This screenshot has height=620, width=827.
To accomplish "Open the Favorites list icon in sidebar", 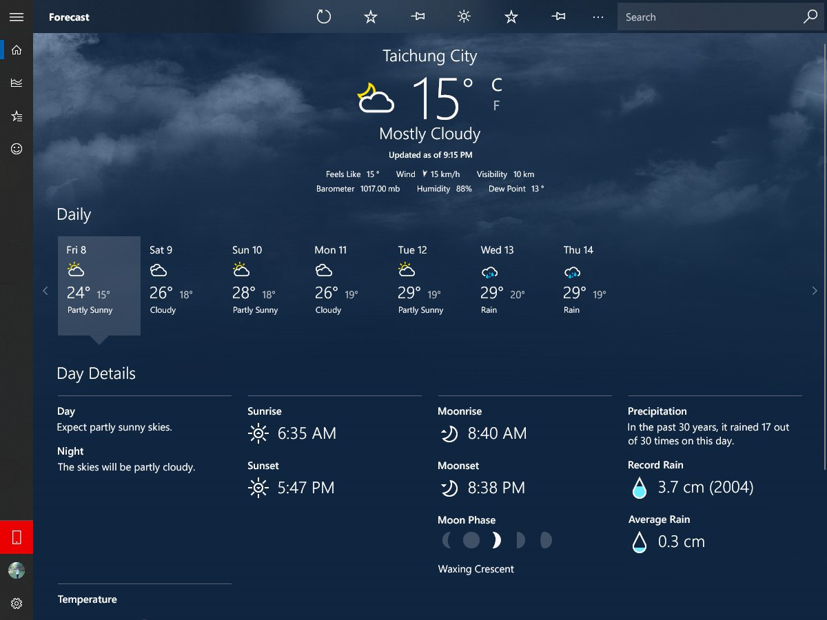I will point(17,116).
